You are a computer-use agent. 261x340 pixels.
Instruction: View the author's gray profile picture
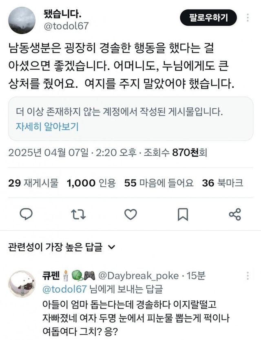pos(22,20)
